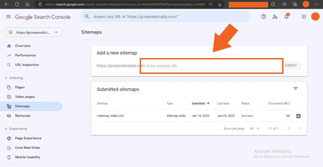This screenshot has height=167, width=323.
Task: View the site lock information icon
Action: coord(40,4)
